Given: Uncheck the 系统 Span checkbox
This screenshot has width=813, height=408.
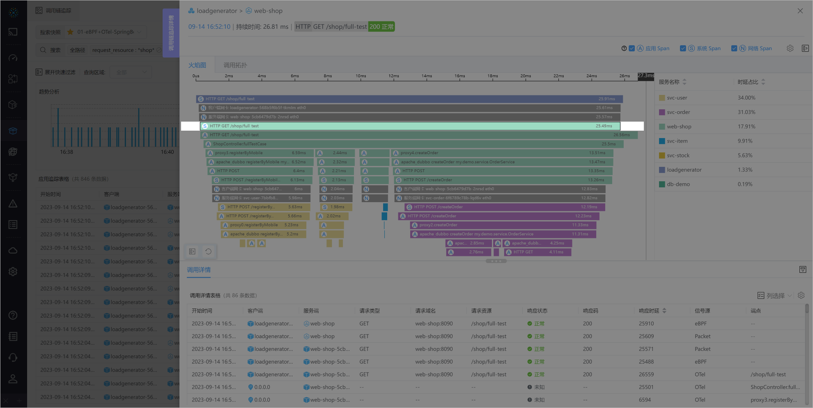Looking at the screenshot, I should 683,48.
